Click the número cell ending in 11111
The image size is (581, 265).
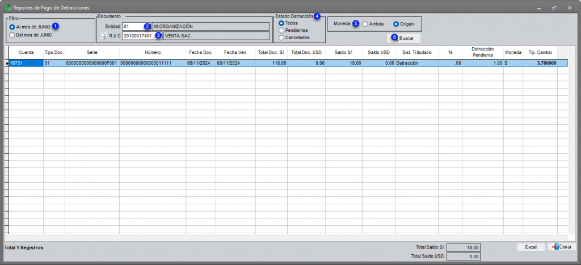[x=153, y=64]
